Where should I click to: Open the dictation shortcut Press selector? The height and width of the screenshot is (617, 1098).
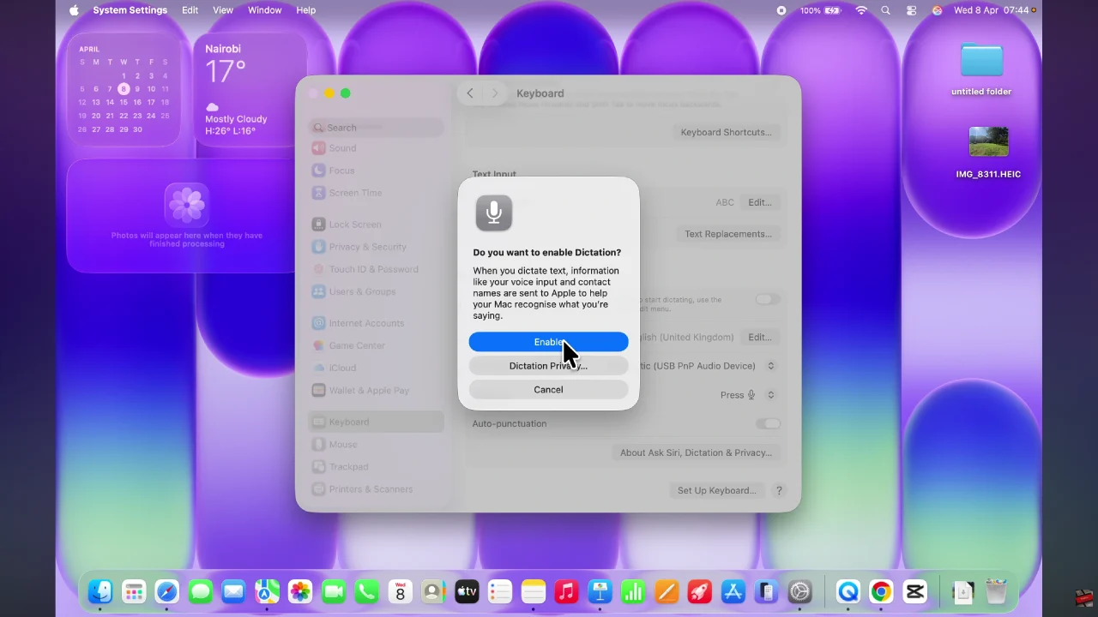tap(769, 394)
